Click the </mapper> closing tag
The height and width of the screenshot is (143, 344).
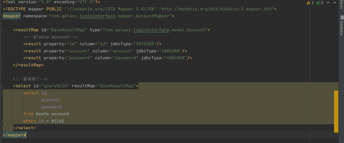click(14, 135)
